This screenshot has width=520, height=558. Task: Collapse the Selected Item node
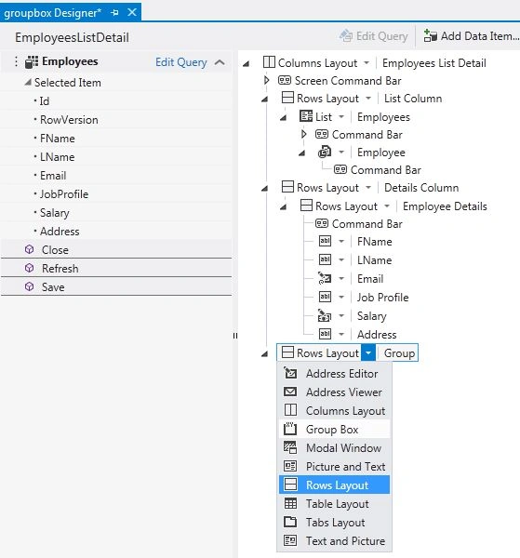click(28, 83)
